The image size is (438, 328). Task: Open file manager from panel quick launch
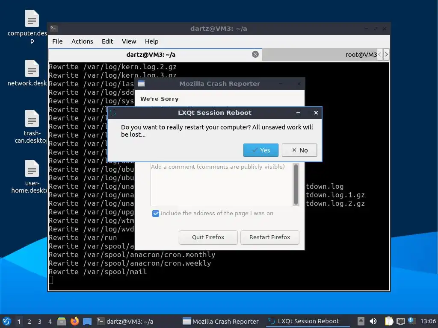(x=62, y=321)
